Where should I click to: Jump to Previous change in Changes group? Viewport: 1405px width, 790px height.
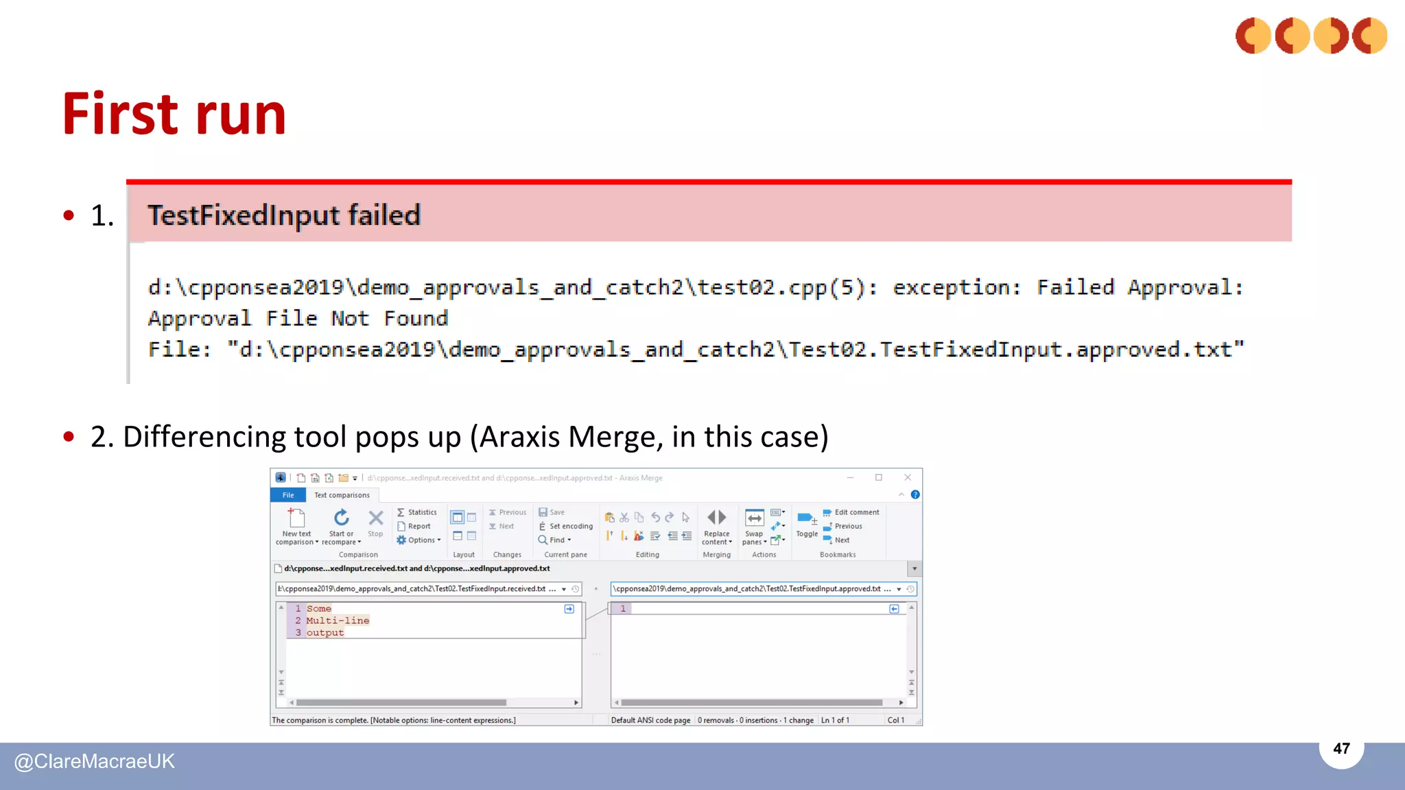click(x=508, y=512)
